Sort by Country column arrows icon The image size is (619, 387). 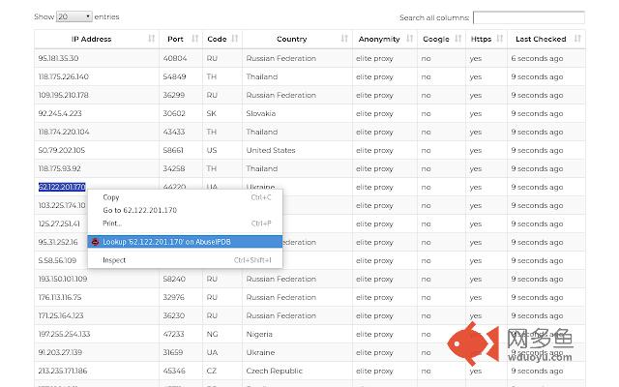(344, 39)
